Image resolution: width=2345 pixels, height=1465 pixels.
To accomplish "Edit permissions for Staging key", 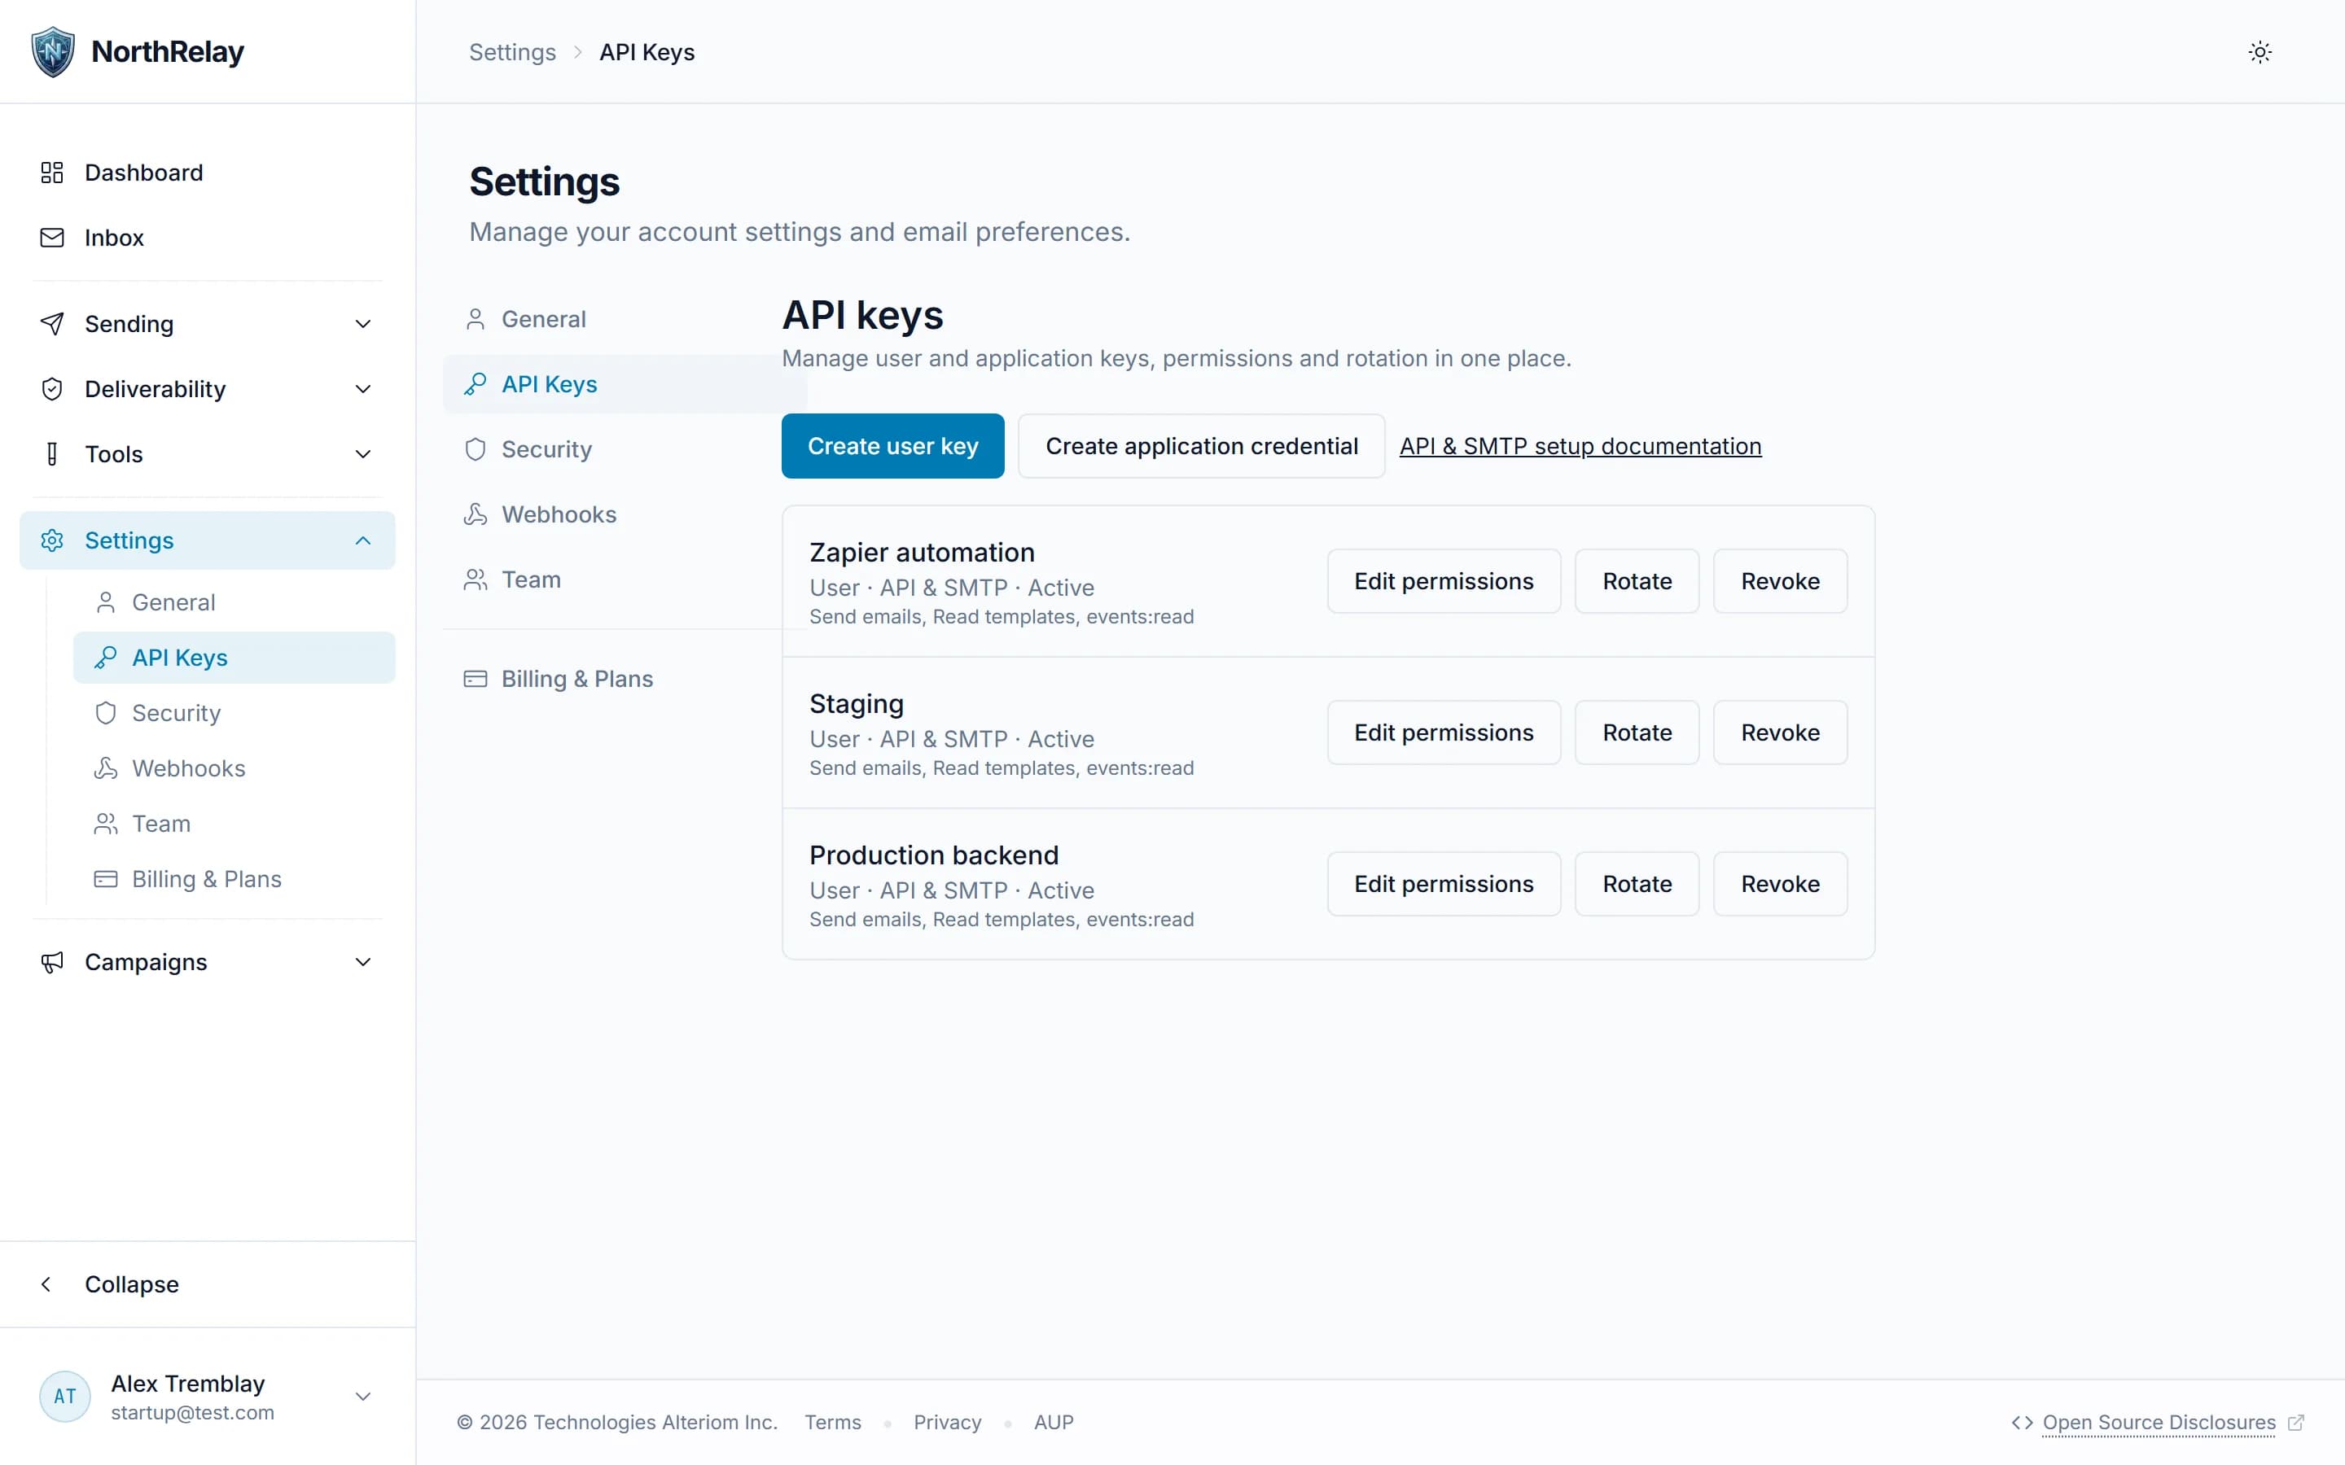I will (x=1444, y=732).
